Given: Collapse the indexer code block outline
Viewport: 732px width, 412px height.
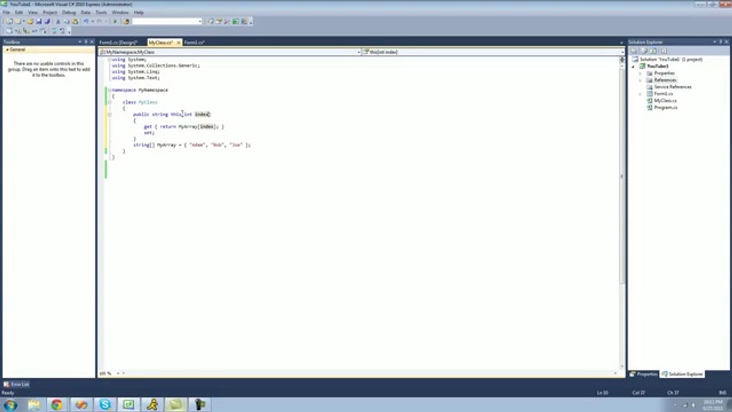Looking at the screenshot, I should 109,114.
